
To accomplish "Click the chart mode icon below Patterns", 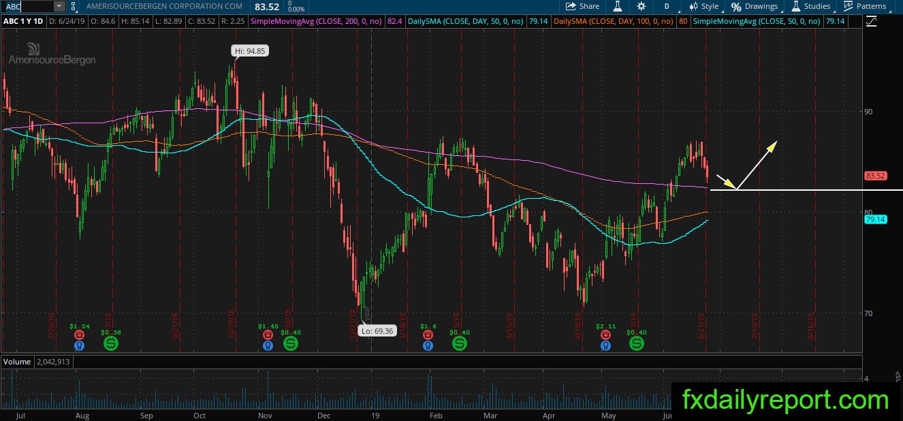I will pyautogui.click(x=871, y=22).
